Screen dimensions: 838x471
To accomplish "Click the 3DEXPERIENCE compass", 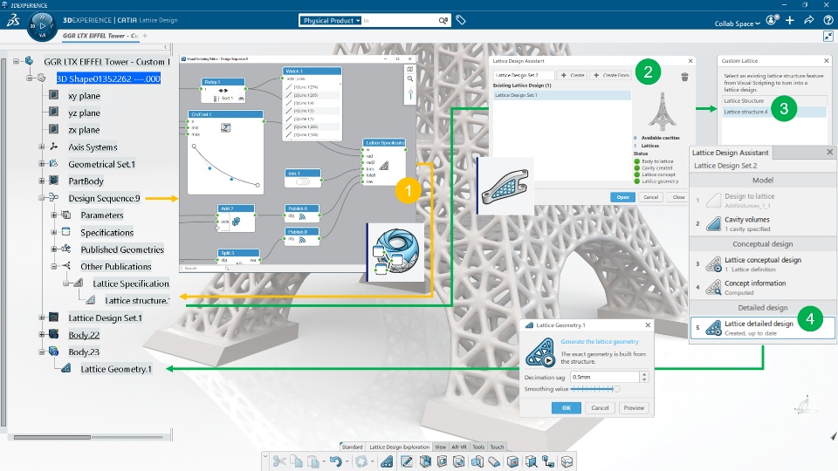I will (42, 25).
